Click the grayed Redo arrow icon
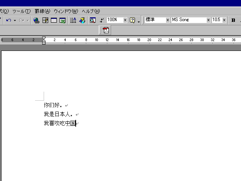The width and height of the screenshot is (241, 181). tap(21, 20)
